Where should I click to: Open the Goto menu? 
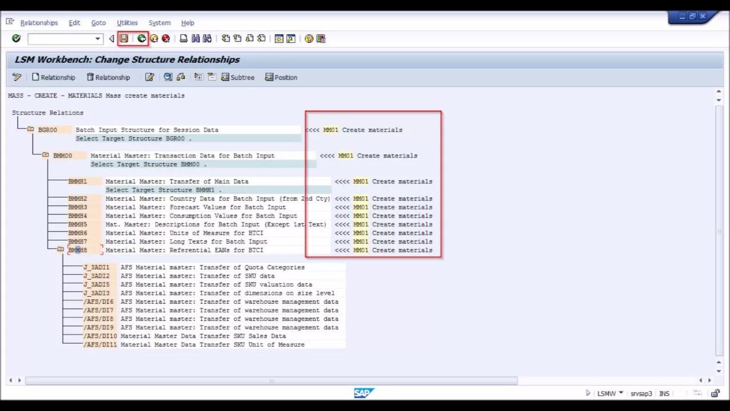coord(99,23)
